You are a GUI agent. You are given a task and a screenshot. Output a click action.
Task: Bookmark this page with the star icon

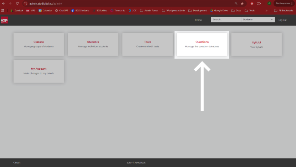(242, 4)
